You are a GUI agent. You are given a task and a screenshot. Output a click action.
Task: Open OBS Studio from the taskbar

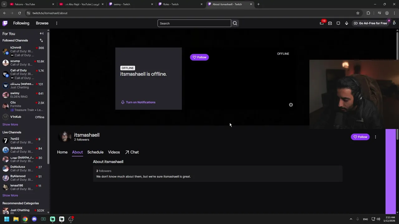click(71, 219)
